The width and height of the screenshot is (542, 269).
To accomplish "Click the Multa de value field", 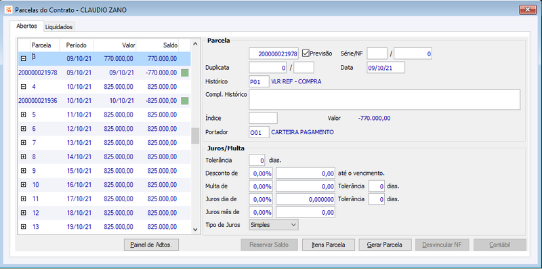I will [x=306, y=186].
